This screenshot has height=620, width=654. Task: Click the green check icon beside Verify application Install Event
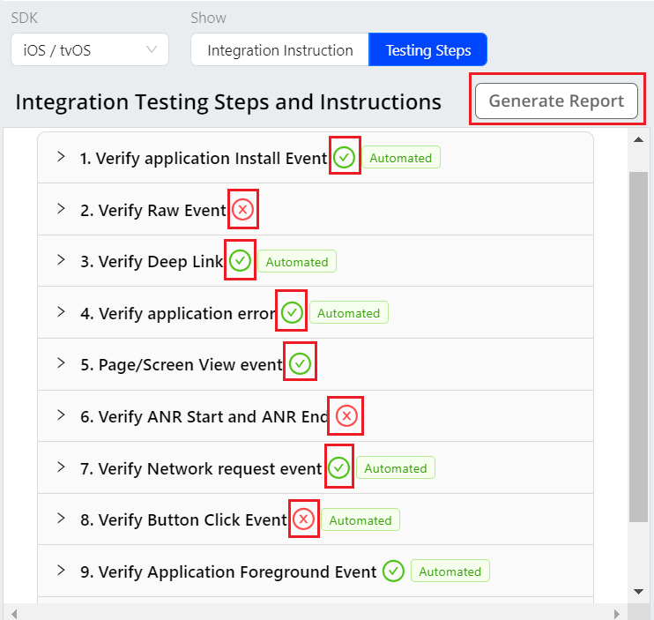344,158
